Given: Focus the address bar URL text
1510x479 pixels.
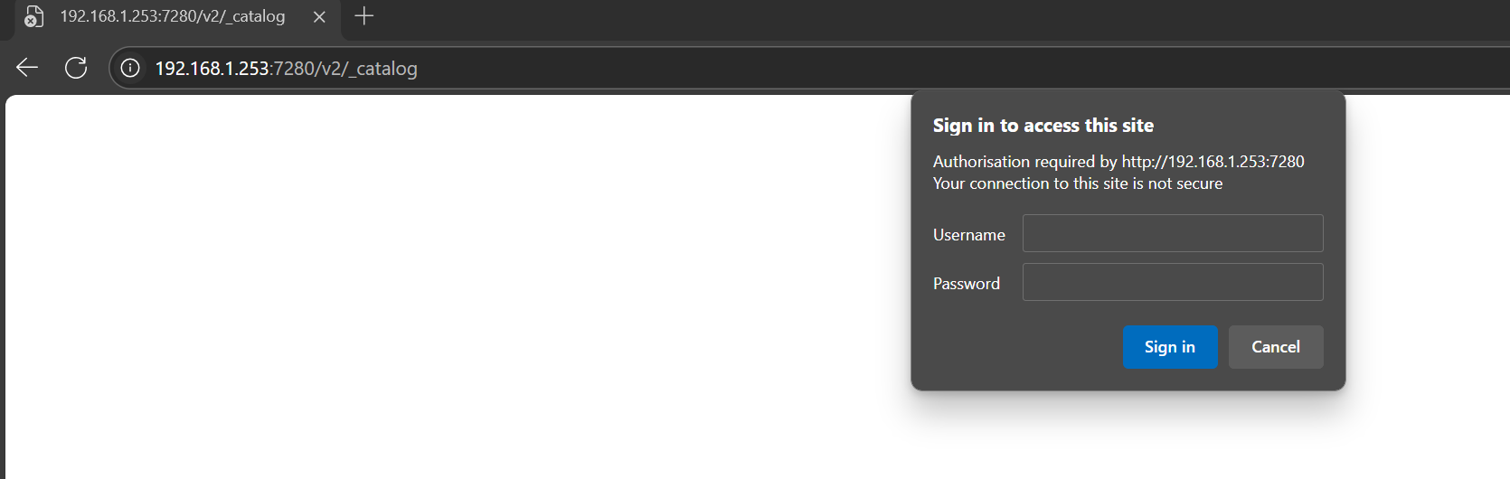Looking at the screenshot, I should (x=286, y=69).
